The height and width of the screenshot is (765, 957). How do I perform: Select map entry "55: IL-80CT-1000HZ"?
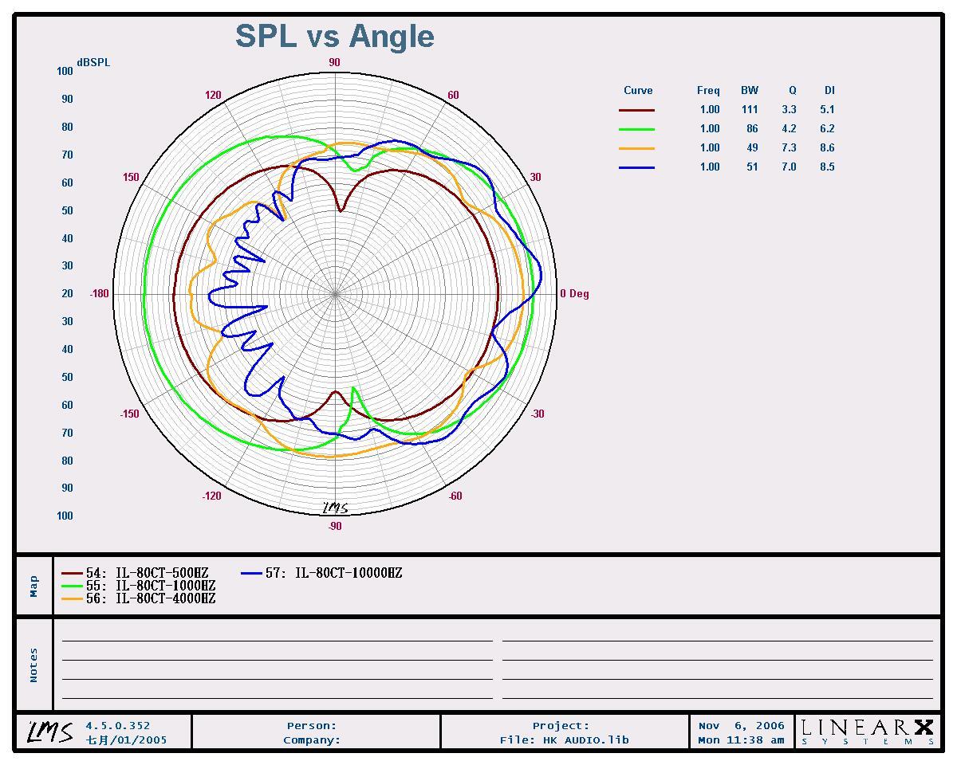point(139,586)
